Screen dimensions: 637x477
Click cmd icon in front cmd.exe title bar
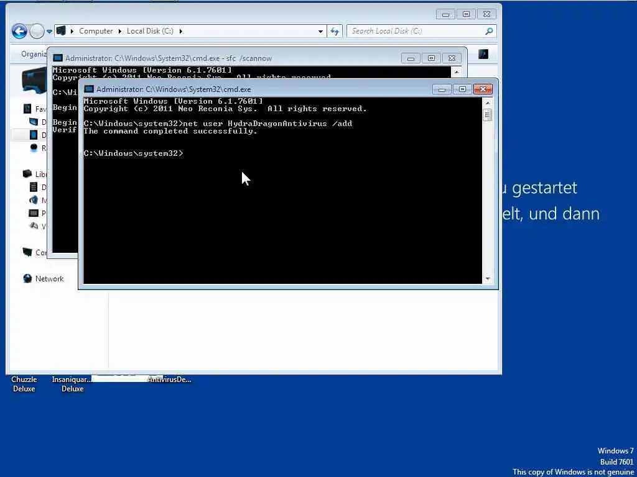(89, 89)
